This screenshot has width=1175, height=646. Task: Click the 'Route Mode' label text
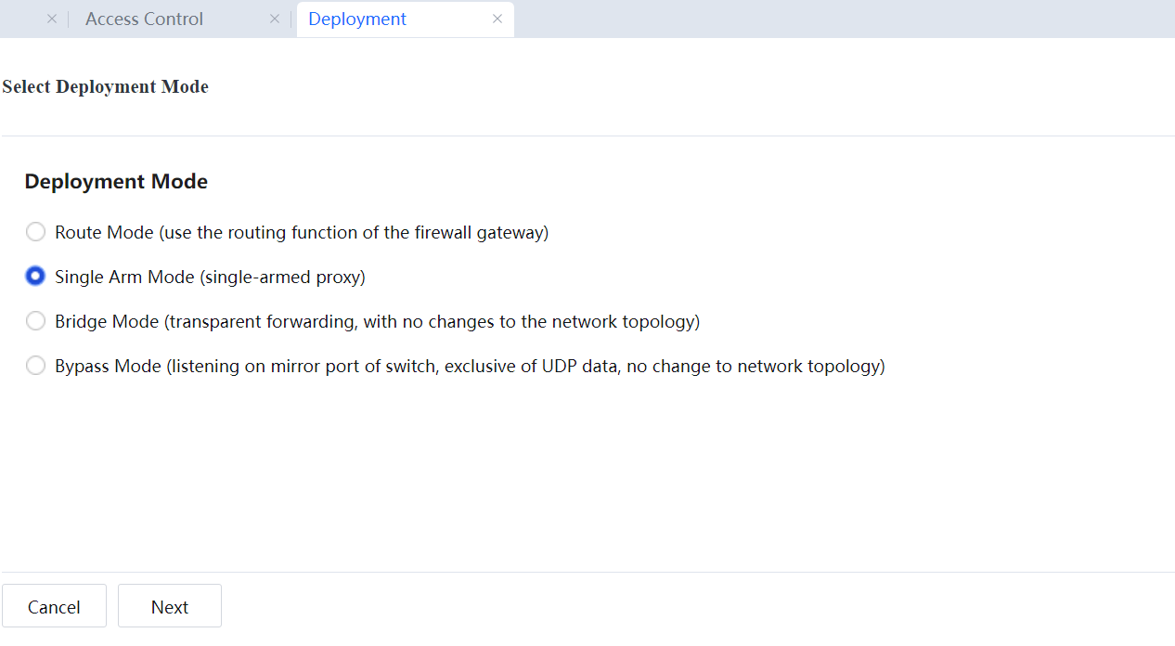click(104, 232)
